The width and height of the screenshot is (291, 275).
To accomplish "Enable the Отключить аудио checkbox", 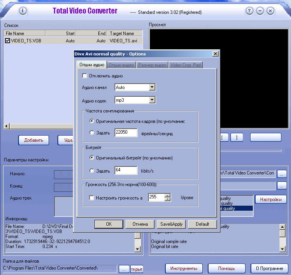I will (85, 75).
